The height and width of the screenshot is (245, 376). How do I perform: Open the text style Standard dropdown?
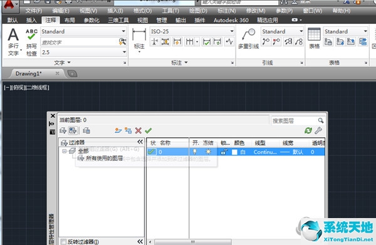pos(123,31)
